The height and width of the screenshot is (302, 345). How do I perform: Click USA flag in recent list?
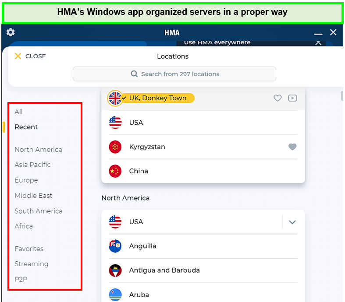[x=115, y=123]
